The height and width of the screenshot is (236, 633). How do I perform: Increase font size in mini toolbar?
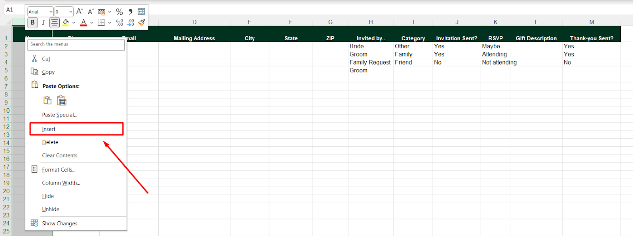(x=80, y=11)
